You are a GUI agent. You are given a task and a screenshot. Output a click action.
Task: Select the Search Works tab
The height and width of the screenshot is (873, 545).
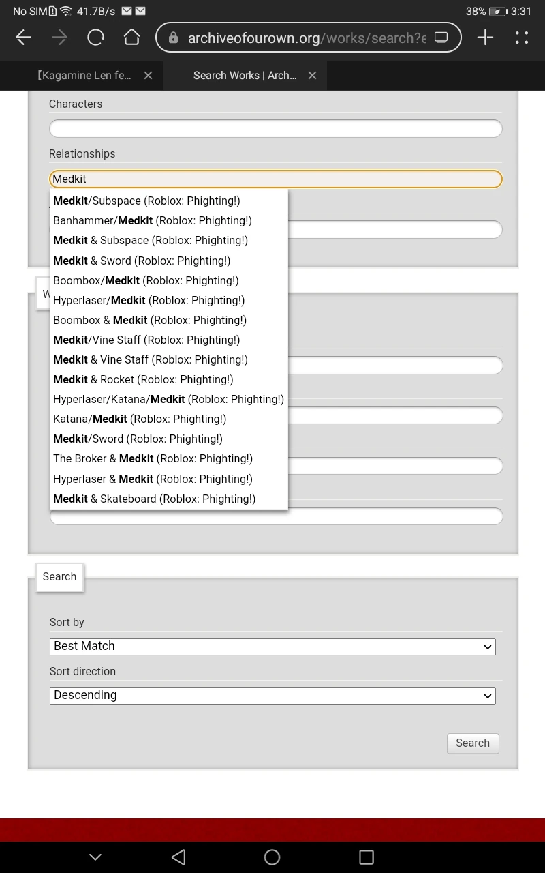point(244,76)
